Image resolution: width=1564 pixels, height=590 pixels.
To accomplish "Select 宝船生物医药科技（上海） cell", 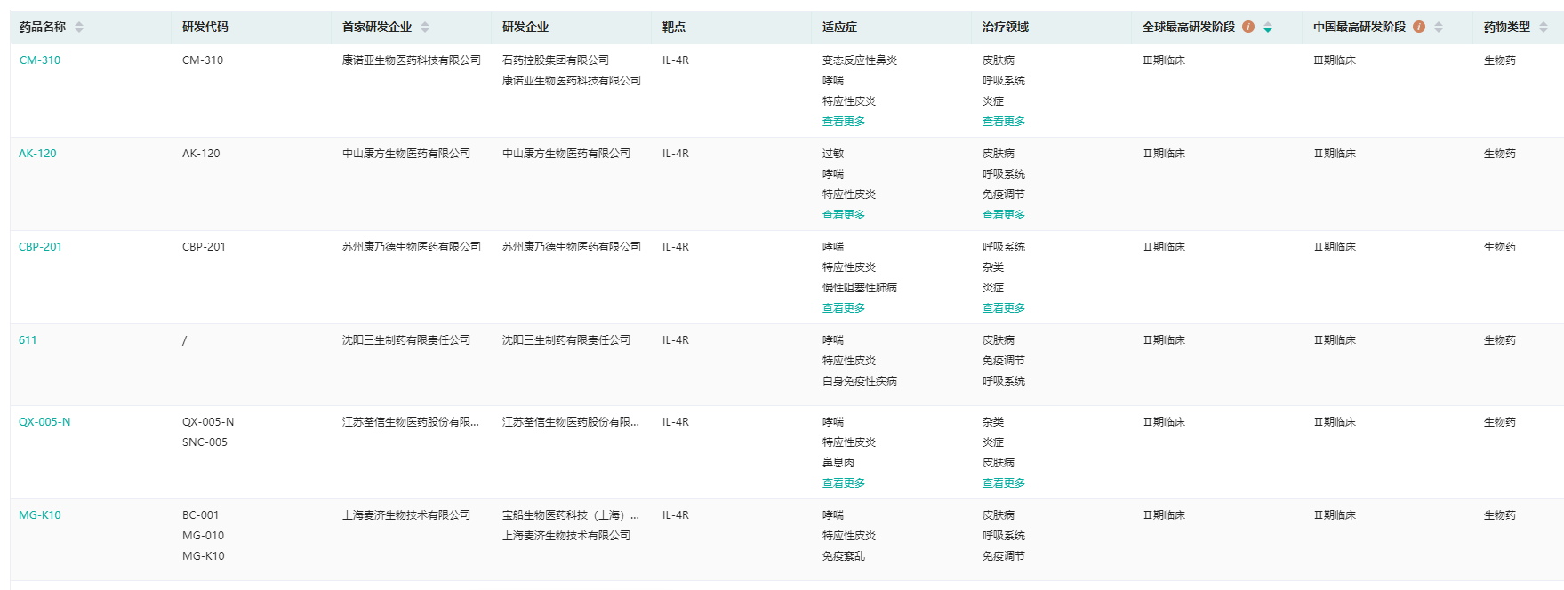I will (571, 515).
